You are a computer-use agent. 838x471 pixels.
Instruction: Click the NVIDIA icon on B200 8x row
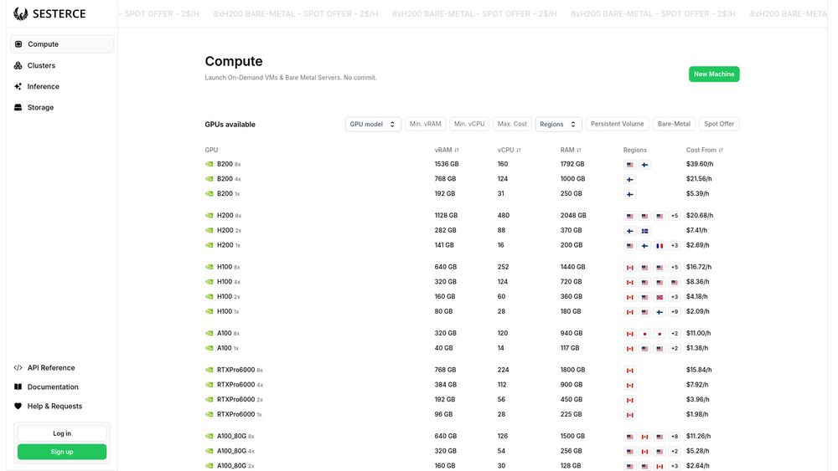pos(209,164)
